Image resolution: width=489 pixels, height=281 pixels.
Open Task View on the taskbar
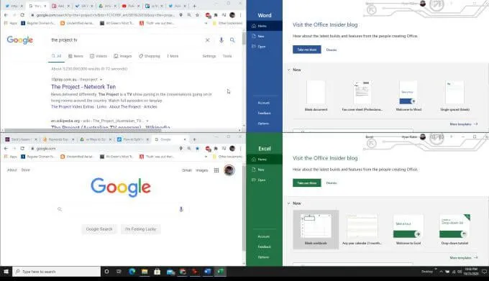point(119,272)
